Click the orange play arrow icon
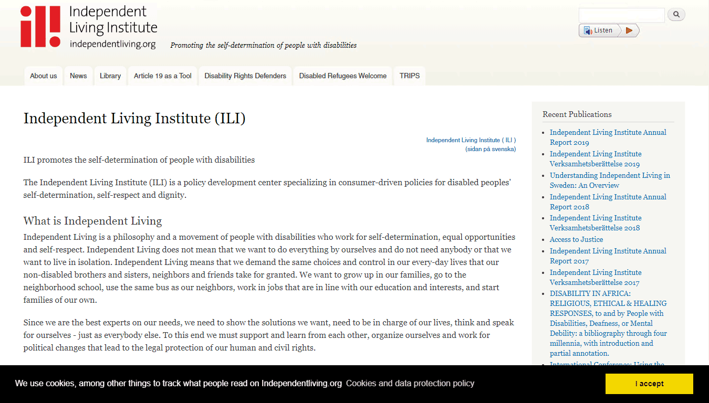The height and width of the screenshot is (403, 709). coord(629,31)
